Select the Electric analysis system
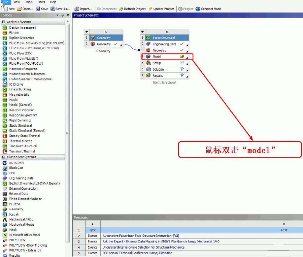Viewport: 303px width, 257px height. click(x=14, y=33)
